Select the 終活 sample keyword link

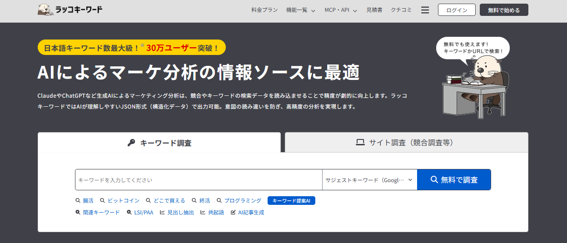click(204, 200)
